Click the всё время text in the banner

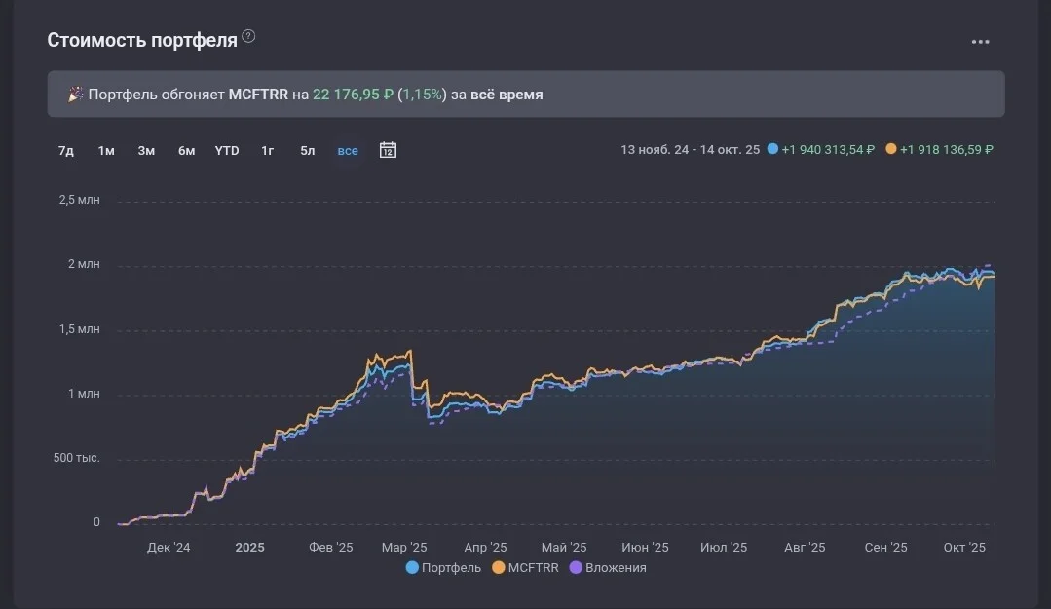(x=507, y=95)
